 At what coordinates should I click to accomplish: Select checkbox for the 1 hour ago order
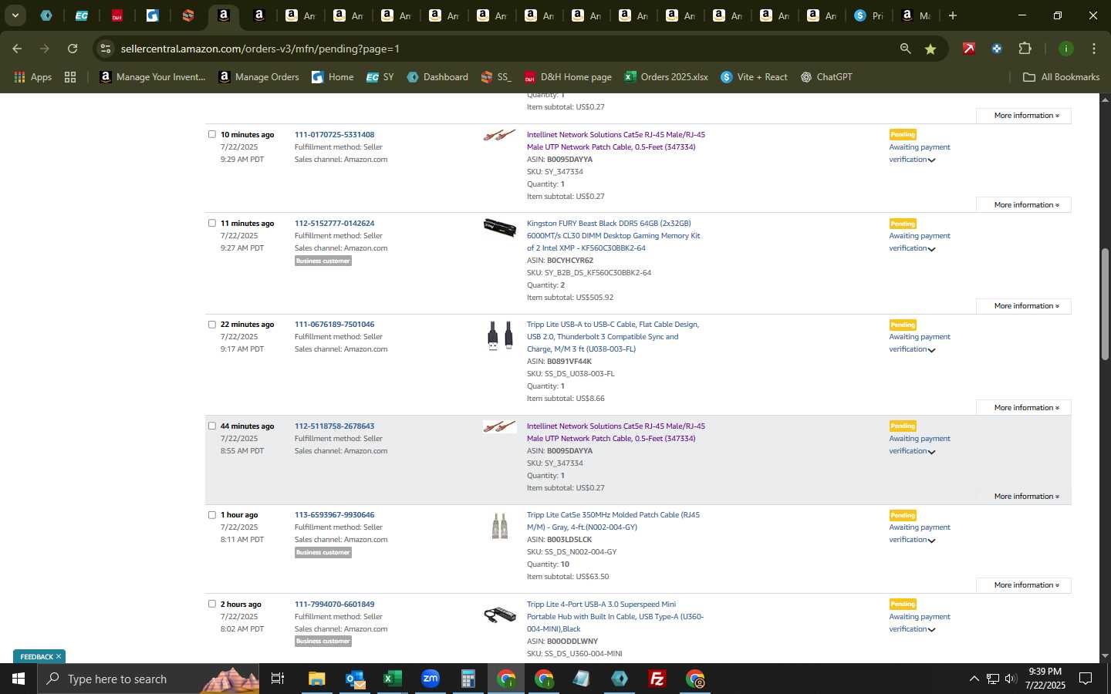(212, 515)
